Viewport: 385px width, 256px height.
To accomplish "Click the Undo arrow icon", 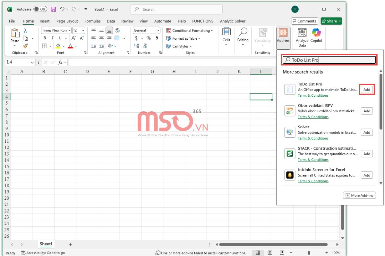I will click(x=62, y=9).
